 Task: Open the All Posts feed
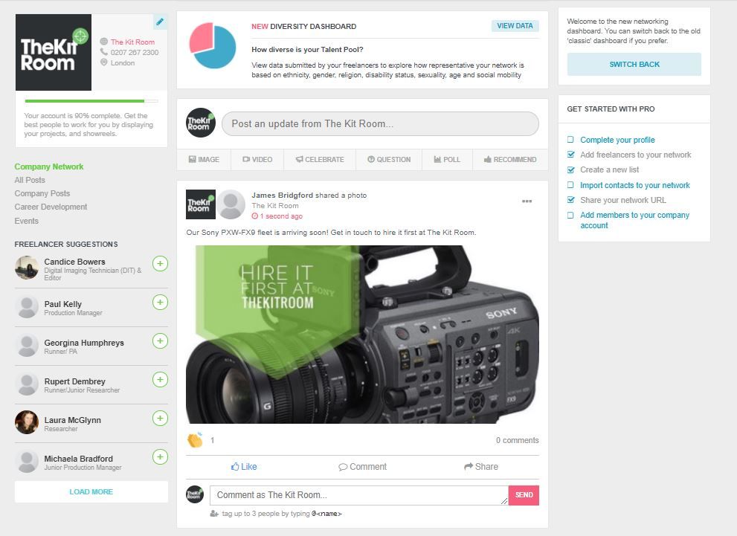coord(30,180)
